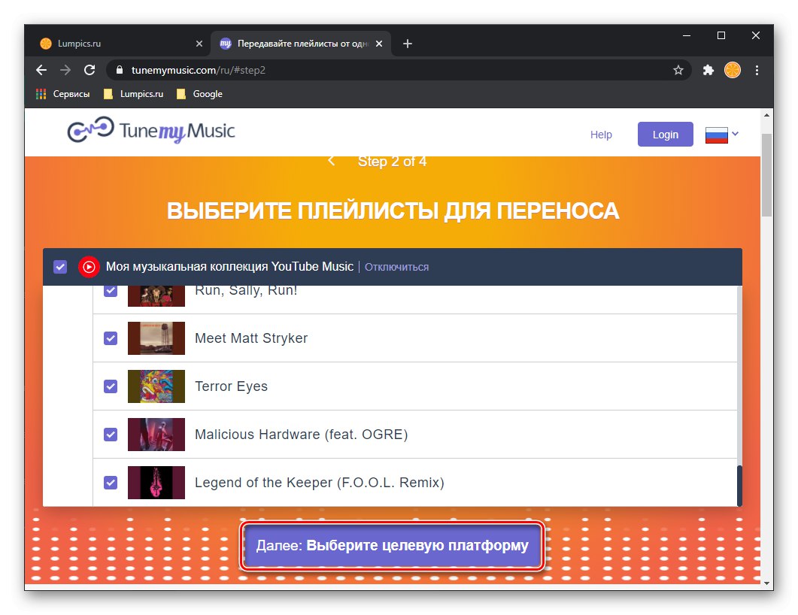Close the Lumpics.ru tab

199,44
